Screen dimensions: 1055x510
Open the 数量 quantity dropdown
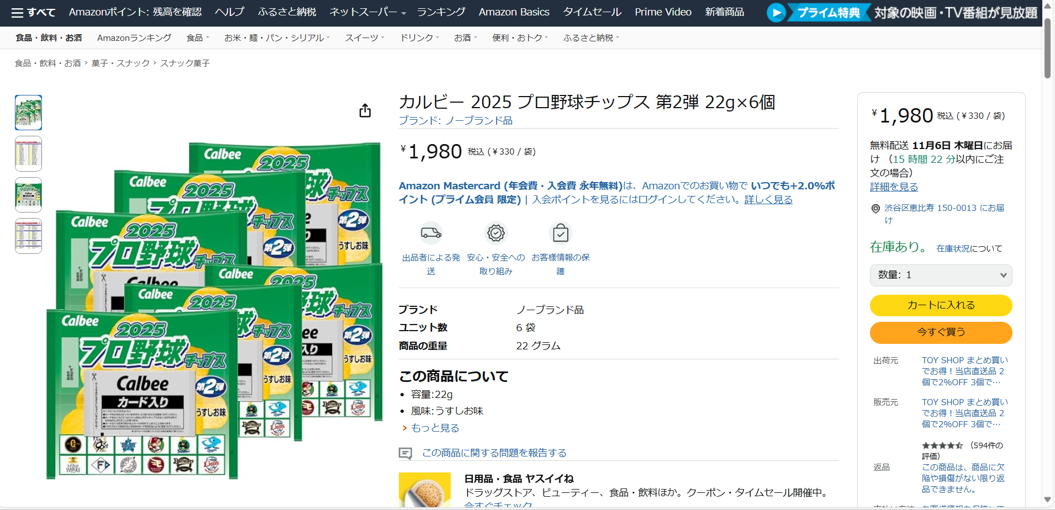(941, 275)
